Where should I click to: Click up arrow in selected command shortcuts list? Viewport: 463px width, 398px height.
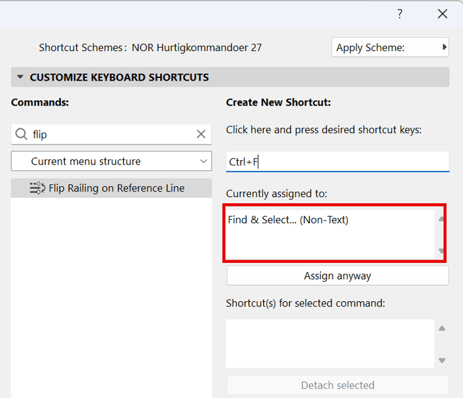coord(441,328)
